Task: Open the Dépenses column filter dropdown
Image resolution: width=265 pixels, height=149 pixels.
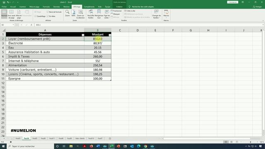Action: pyautogui.click(x=83, y=35)
